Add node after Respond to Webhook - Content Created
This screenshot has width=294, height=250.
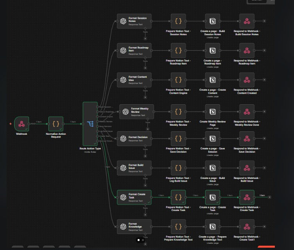pos(264,80)
